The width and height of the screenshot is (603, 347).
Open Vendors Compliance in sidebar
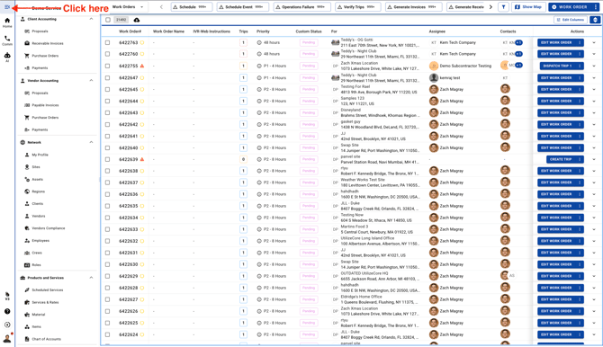pos(48,228)
